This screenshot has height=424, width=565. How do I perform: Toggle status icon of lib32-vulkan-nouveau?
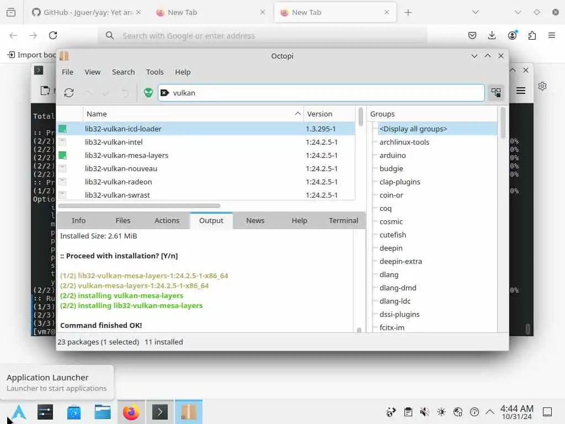(63, 168)
